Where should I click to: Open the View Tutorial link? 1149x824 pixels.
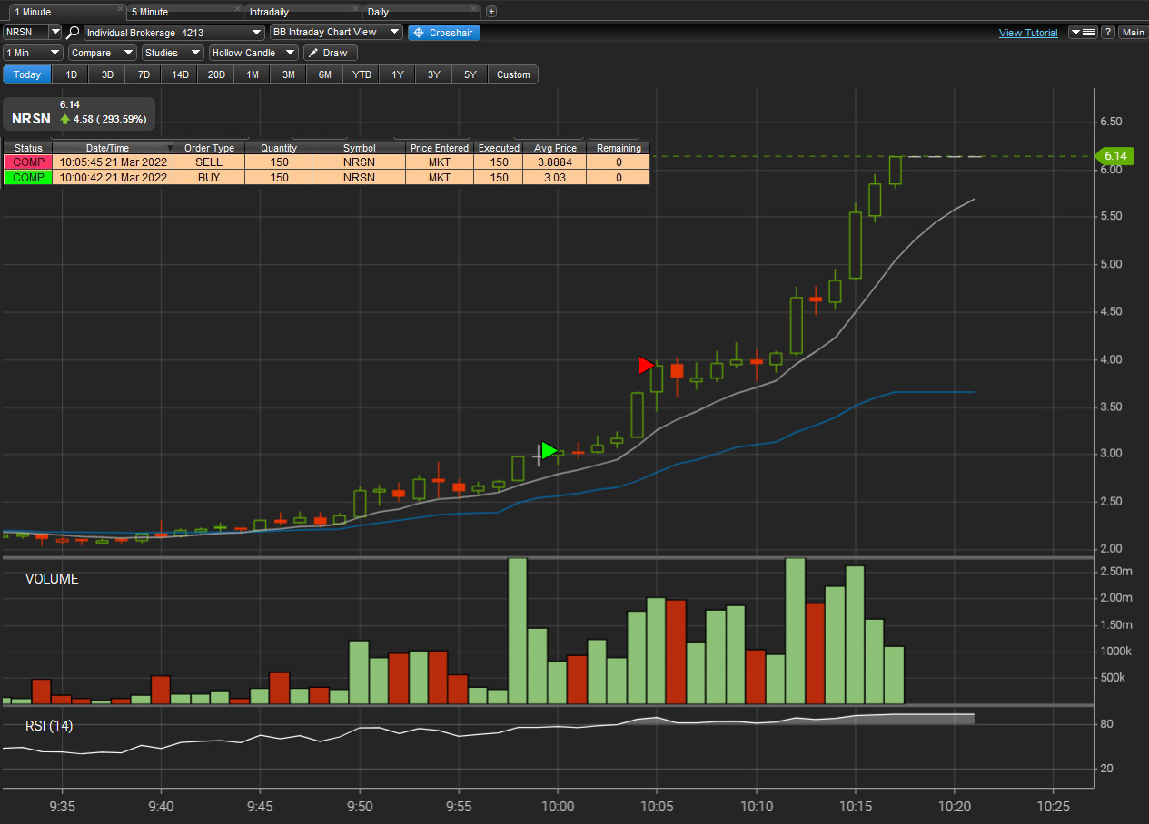(x=1027, y=33)
